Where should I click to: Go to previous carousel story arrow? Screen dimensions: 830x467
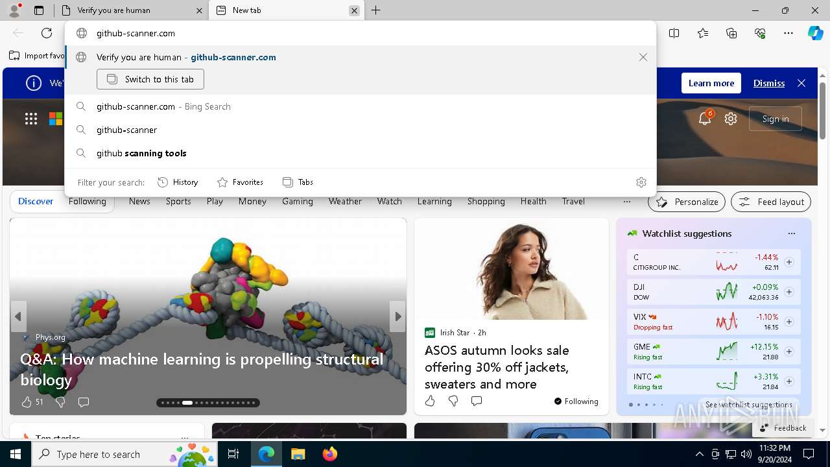18,317
